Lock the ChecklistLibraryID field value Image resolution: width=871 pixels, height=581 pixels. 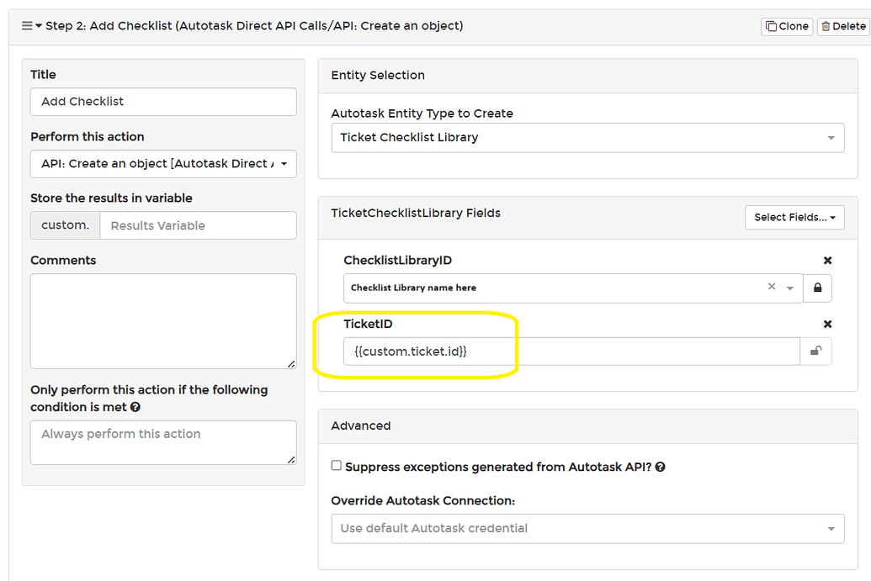coord(817,288)
